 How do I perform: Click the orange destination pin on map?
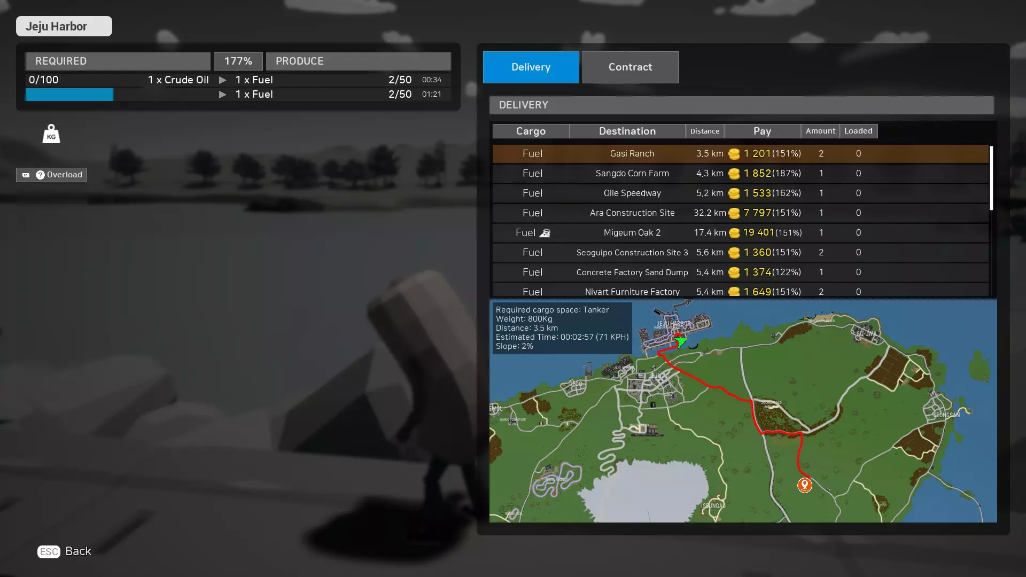point(804,485)
